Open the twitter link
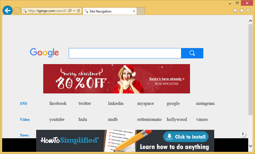 [85, 103]
